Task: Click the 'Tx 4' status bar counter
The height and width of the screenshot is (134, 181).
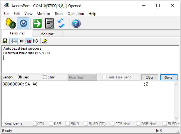Action: (x=158, y=131)
